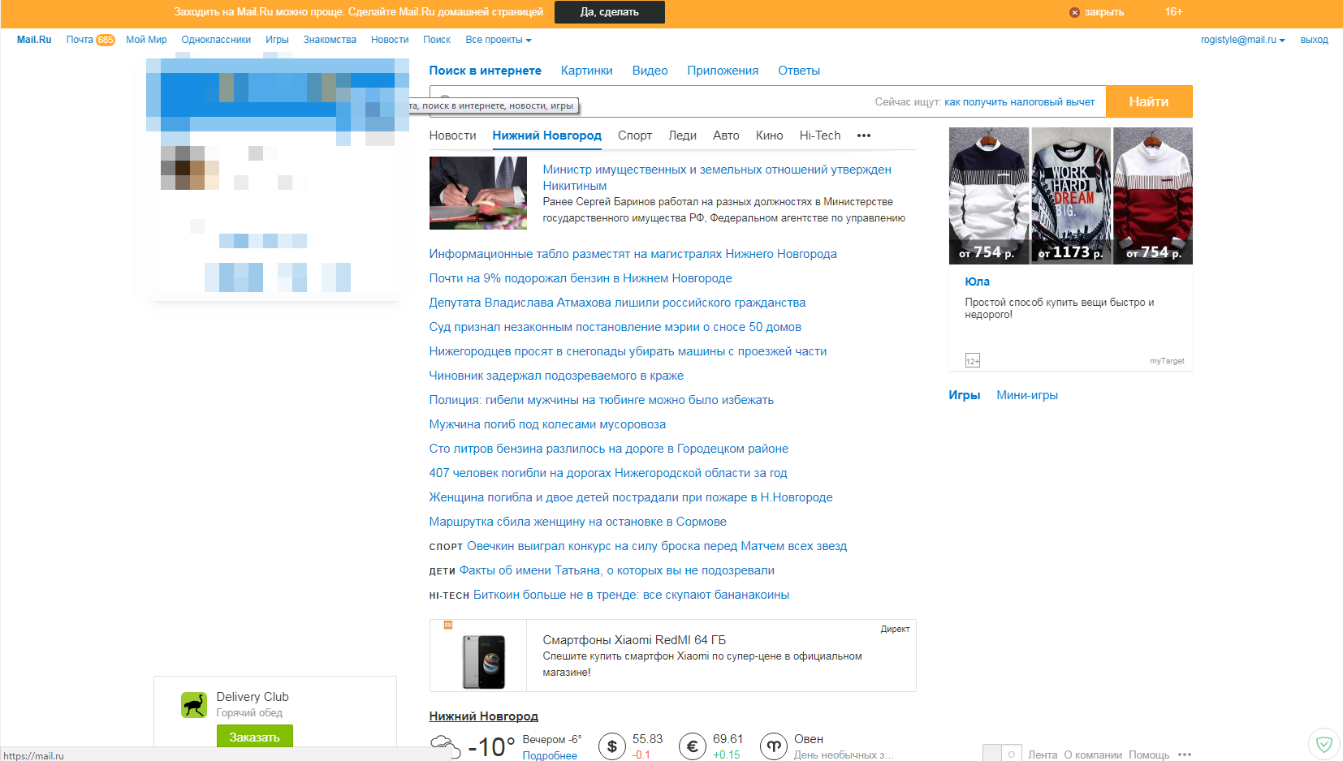Viewport: 1343px width, 761px height.
Task: Click the close banner X icon
Action: pyautogui.click(x=1074, y=12)
